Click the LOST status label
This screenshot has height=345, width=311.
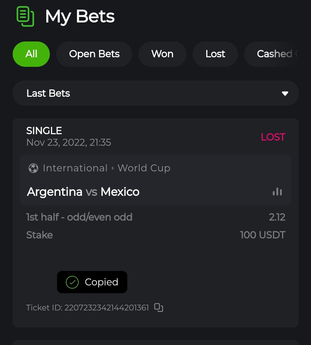click(x=273, y=137)
